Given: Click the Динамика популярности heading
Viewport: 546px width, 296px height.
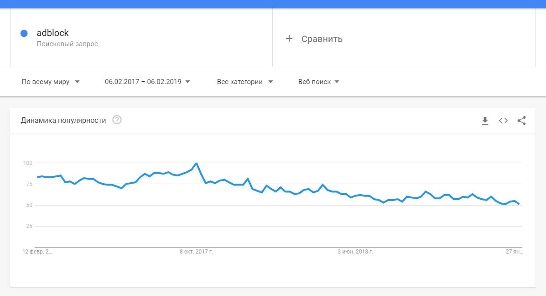Looking at the screenshot, I should 63,121.
